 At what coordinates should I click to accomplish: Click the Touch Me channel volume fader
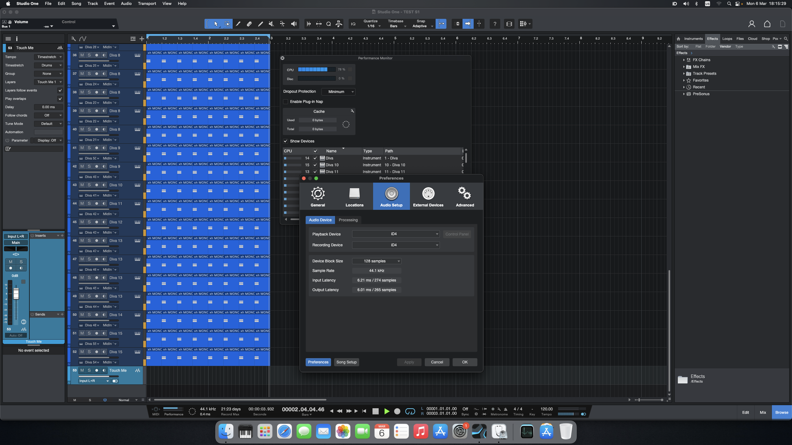[16, 294]
